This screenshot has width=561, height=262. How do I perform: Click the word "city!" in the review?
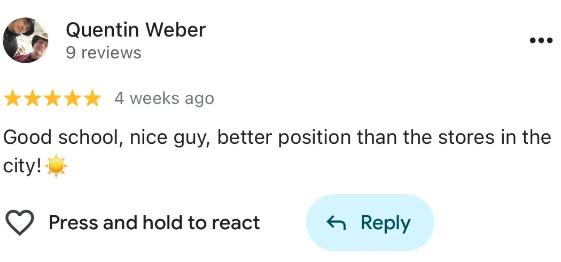click(22, 167)
